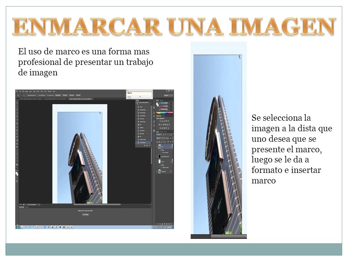Open the Essentials workspace dropdown

tap(169, 95)
